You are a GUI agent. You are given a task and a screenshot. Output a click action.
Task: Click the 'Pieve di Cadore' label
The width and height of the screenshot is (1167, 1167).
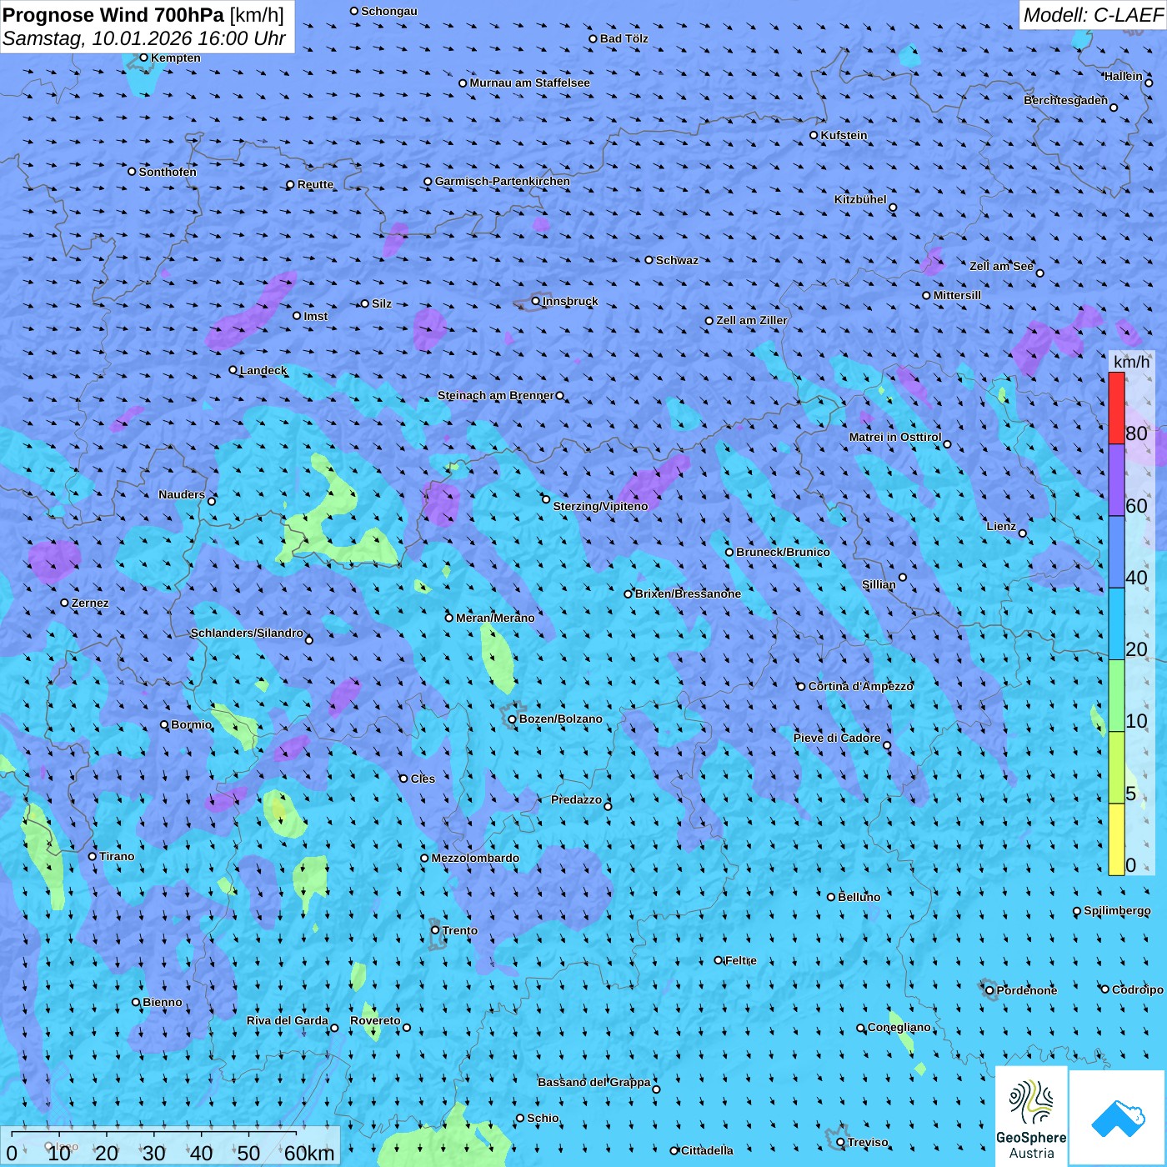[x=837, y=738]
